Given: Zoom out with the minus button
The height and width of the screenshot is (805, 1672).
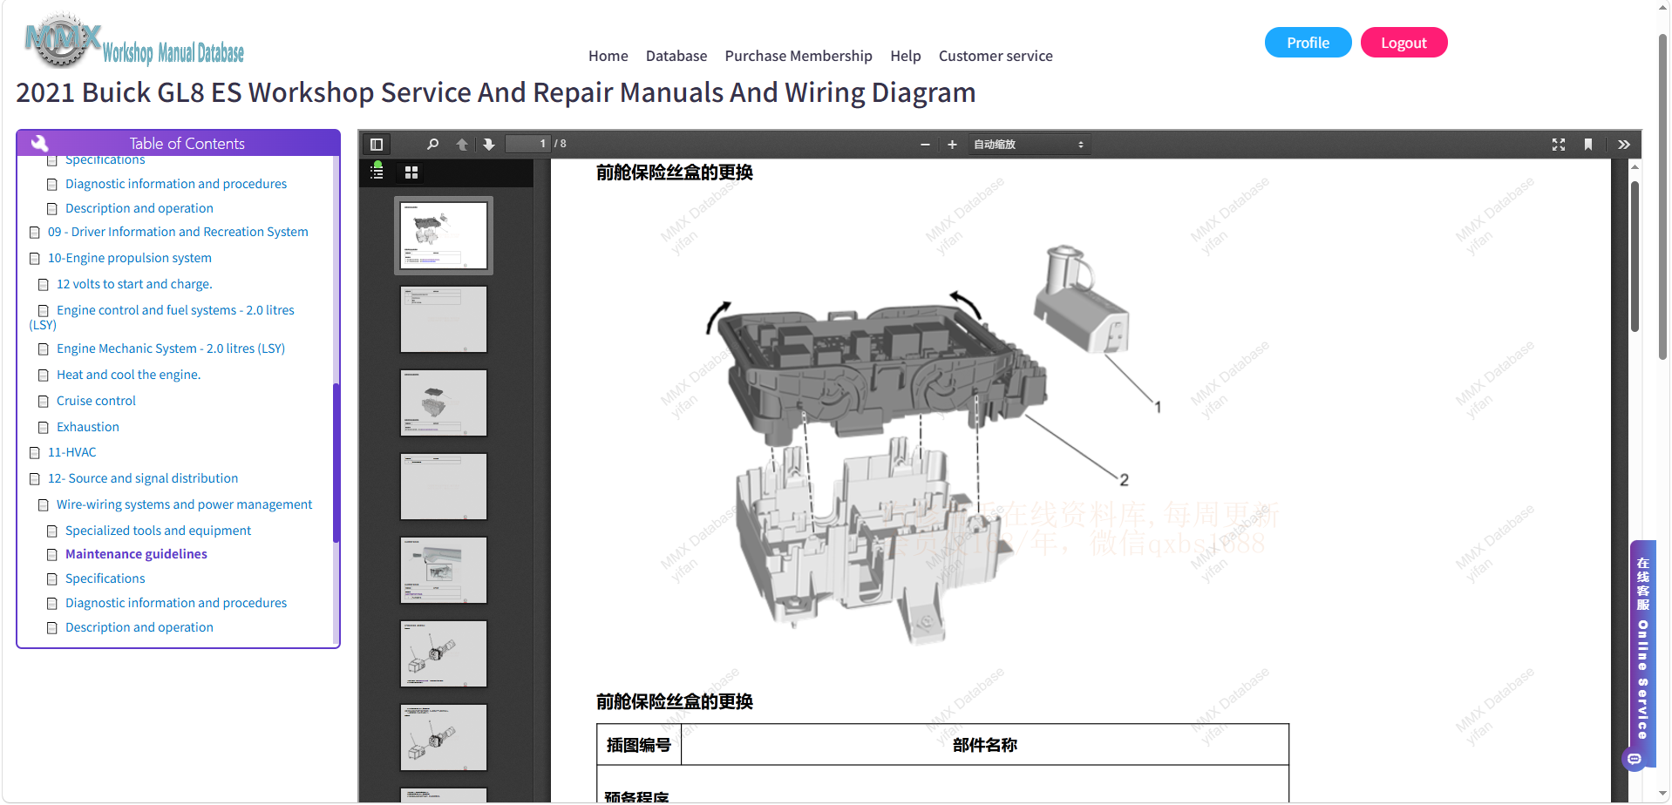Looking at the screenshot, I should [x=925, y=145].
